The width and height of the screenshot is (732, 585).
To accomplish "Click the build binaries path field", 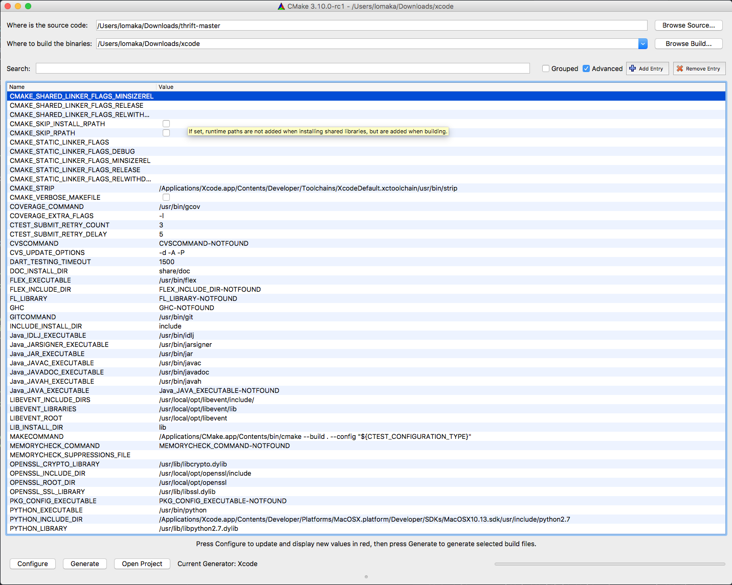I will click(x=367, y=44).
